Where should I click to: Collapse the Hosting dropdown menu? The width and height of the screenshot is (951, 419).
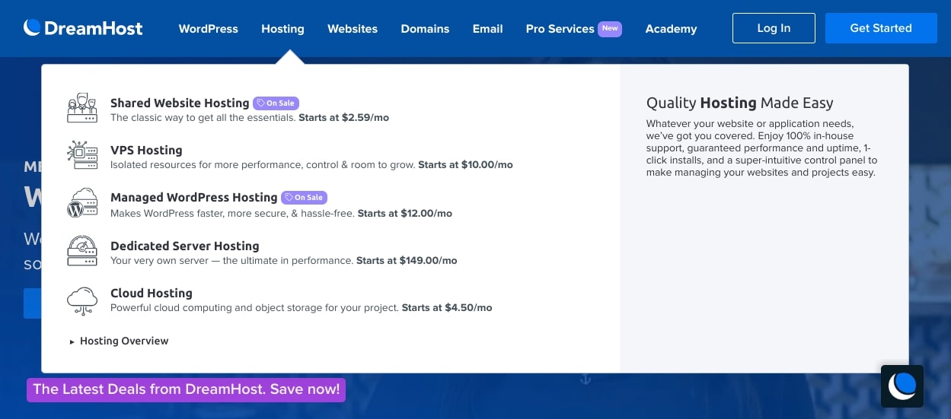point(282,29)
